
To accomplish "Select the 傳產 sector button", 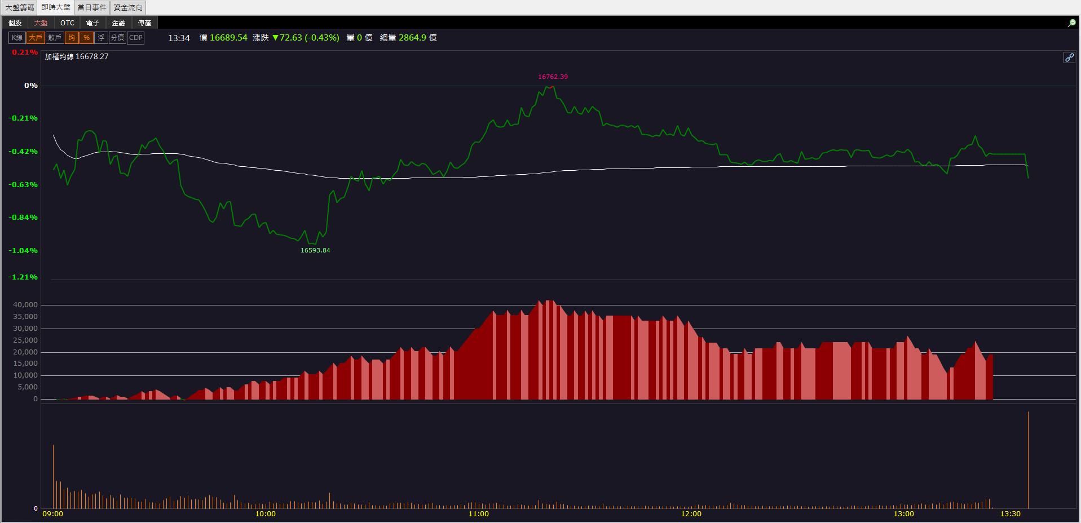I will click(x=145, y=23).
